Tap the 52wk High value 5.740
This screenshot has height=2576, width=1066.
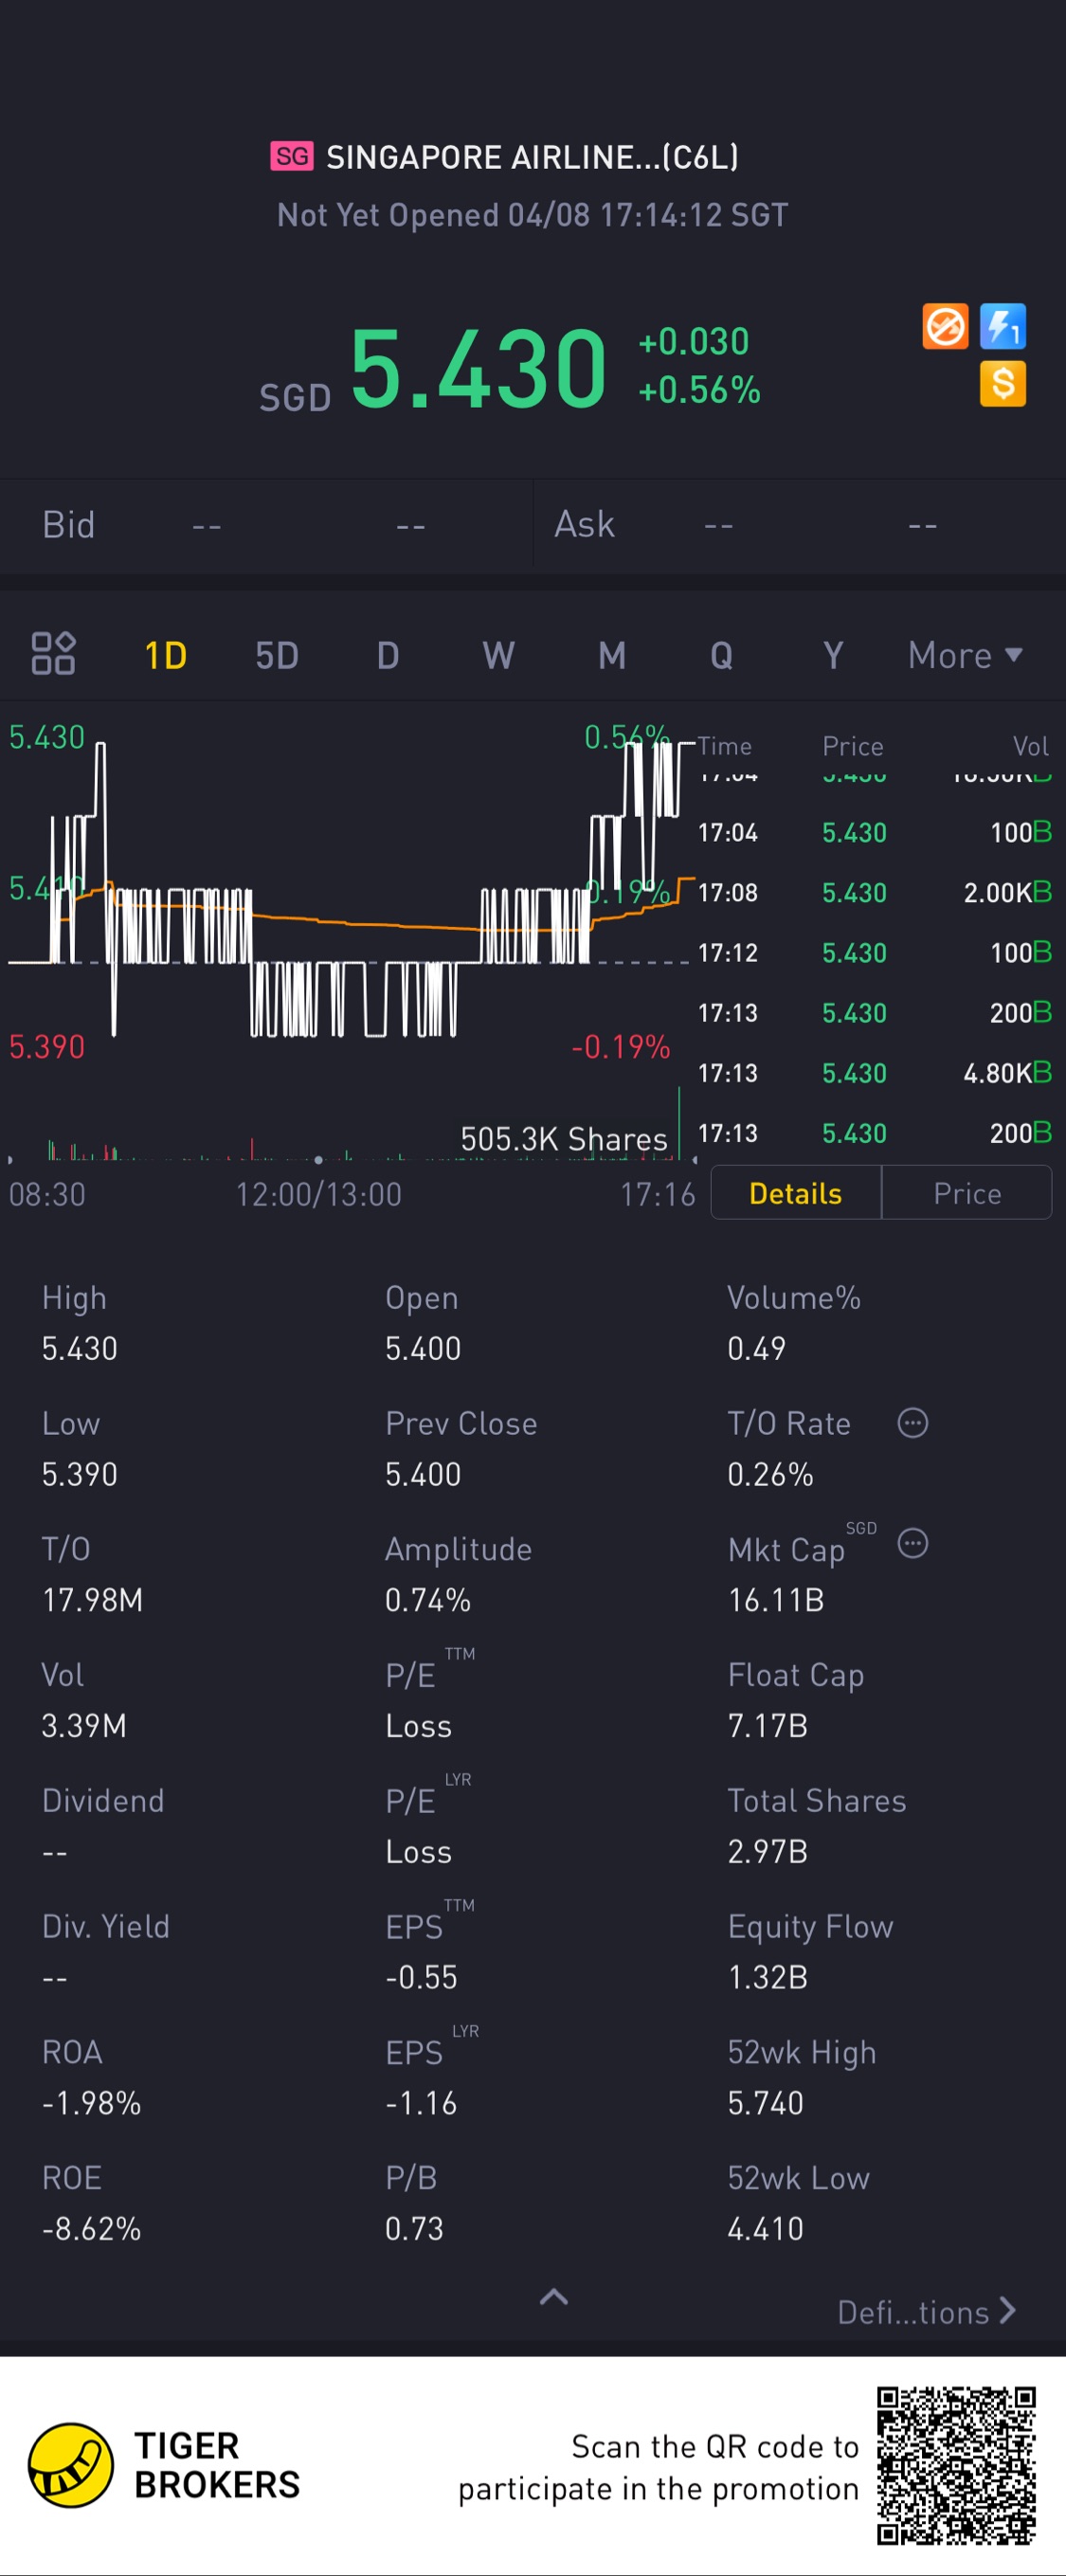pos(765,2102)
